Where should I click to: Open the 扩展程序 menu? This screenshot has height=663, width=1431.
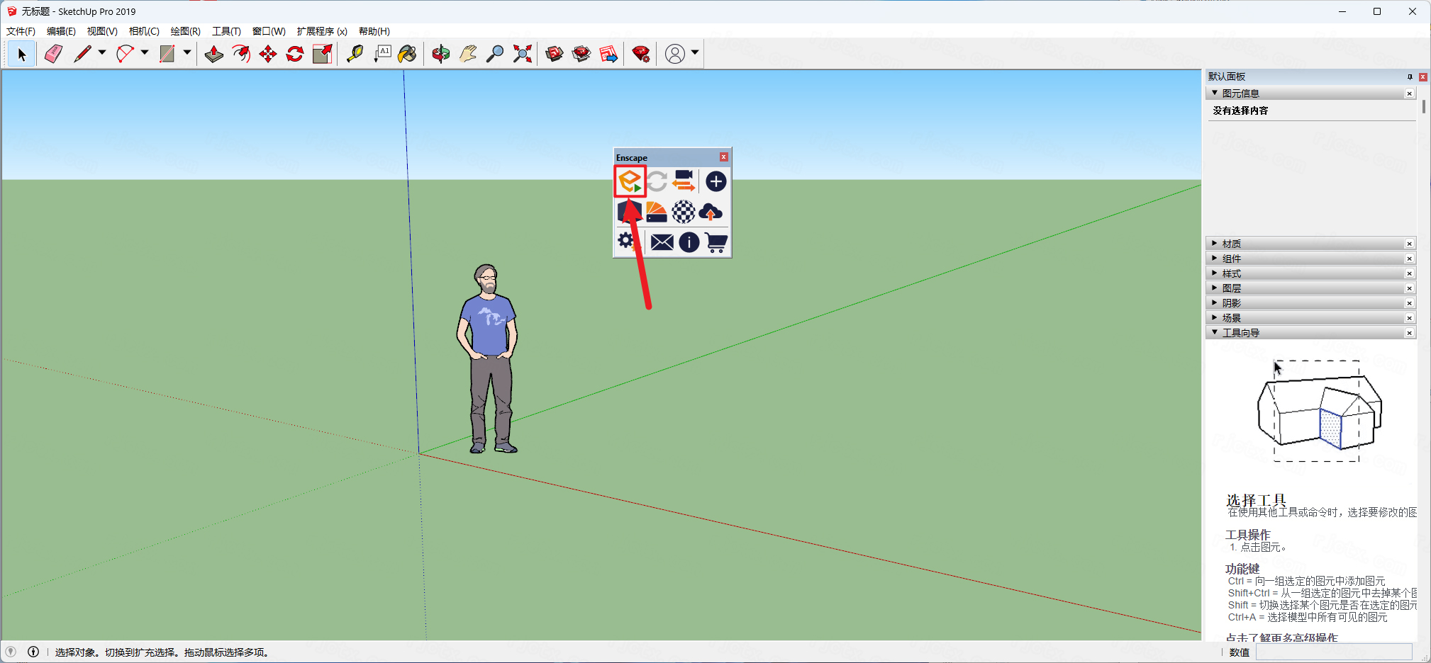click(322, 31)
